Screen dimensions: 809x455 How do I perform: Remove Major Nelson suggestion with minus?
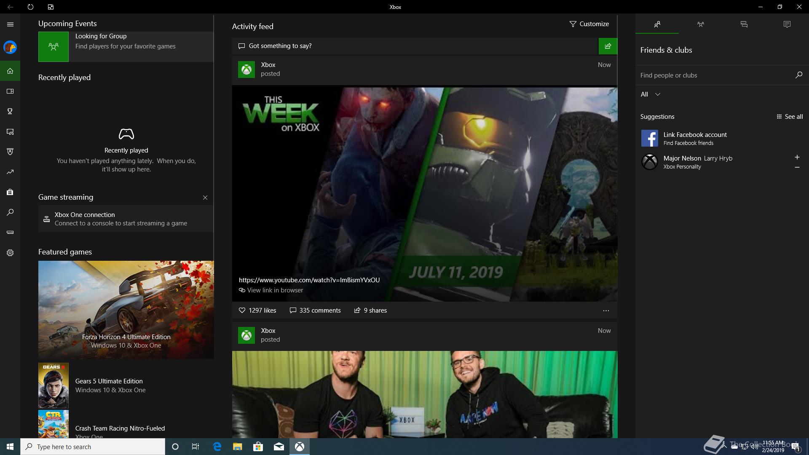coord(797,167)
